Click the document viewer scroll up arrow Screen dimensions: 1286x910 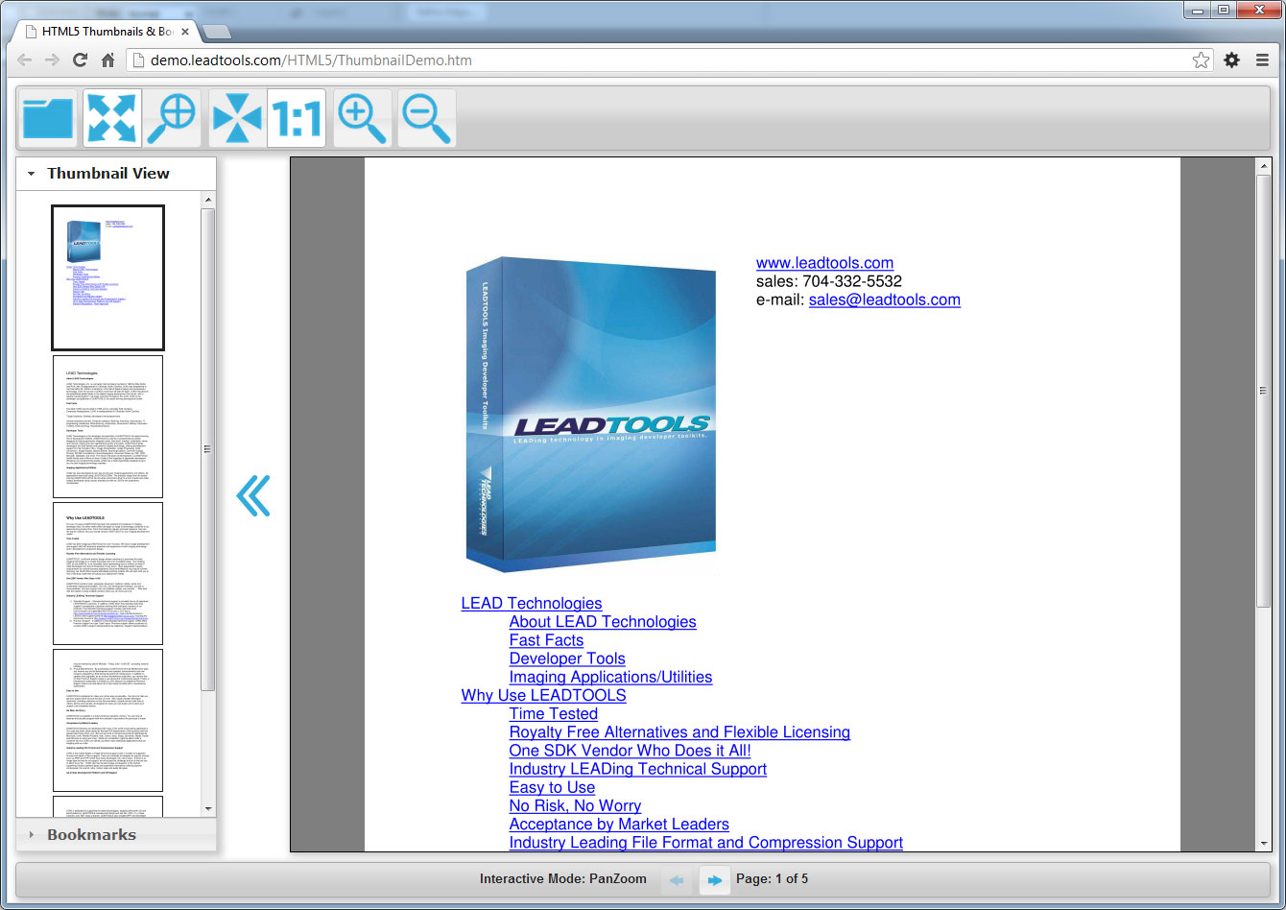pyautogui.click(x=1264, y=166)
